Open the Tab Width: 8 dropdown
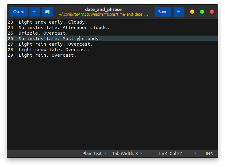This screenshot has width=225, height=167. [127, 154]
